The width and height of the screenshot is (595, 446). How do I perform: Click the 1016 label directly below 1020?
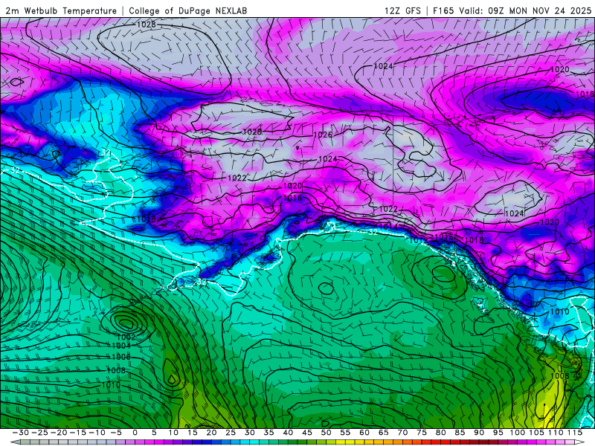292,198
